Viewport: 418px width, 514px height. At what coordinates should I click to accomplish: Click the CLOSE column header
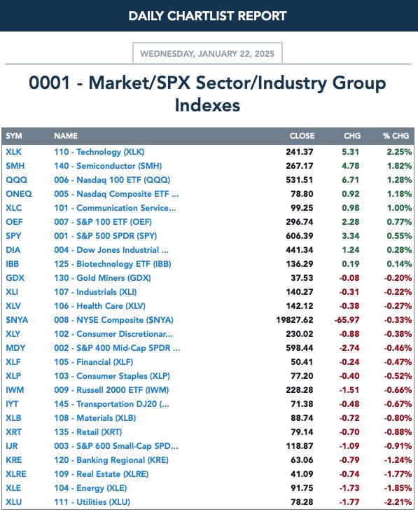[302, 136]
